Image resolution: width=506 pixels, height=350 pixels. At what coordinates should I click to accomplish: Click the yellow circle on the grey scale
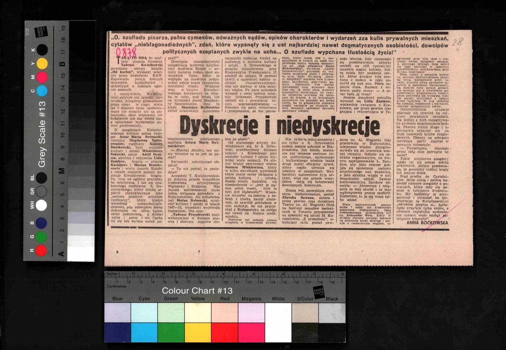[42, 63]
